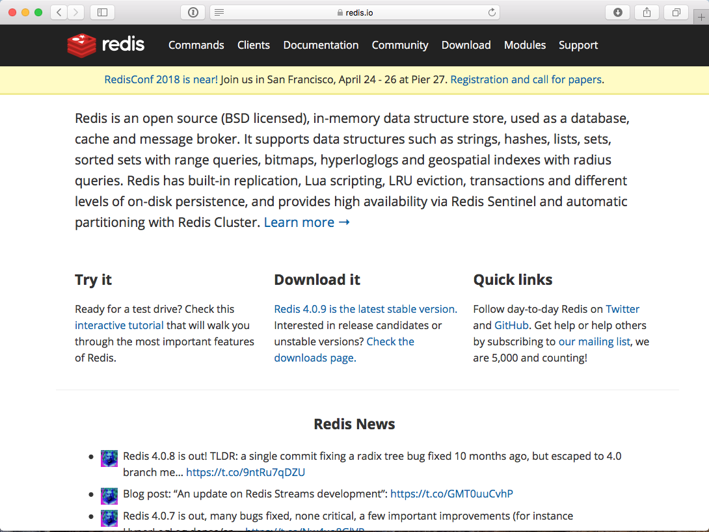Go forward with Safari's forward arrow

coord(76,12)
